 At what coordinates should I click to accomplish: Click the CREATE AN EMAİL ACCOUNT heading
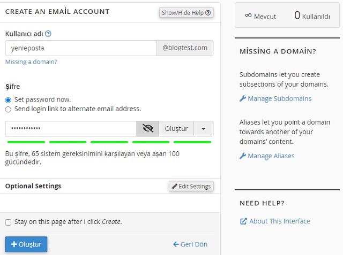tap(57, 12)
